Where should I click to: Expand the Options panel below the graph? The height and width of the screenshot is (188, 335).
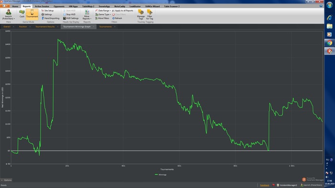point(6,180)
